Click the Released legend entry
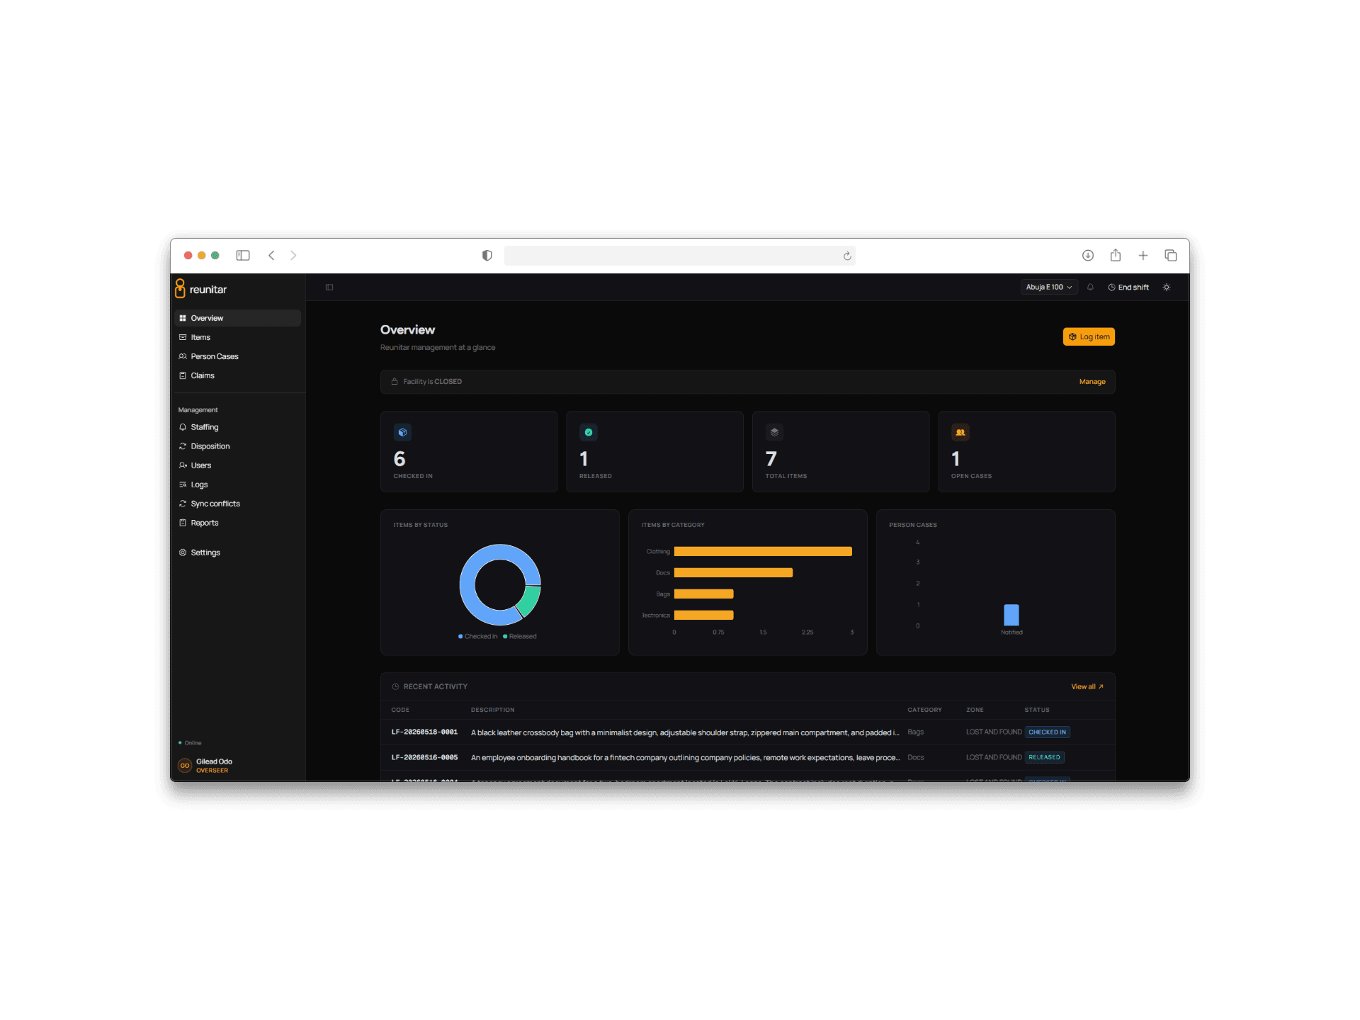 point(520,636)
